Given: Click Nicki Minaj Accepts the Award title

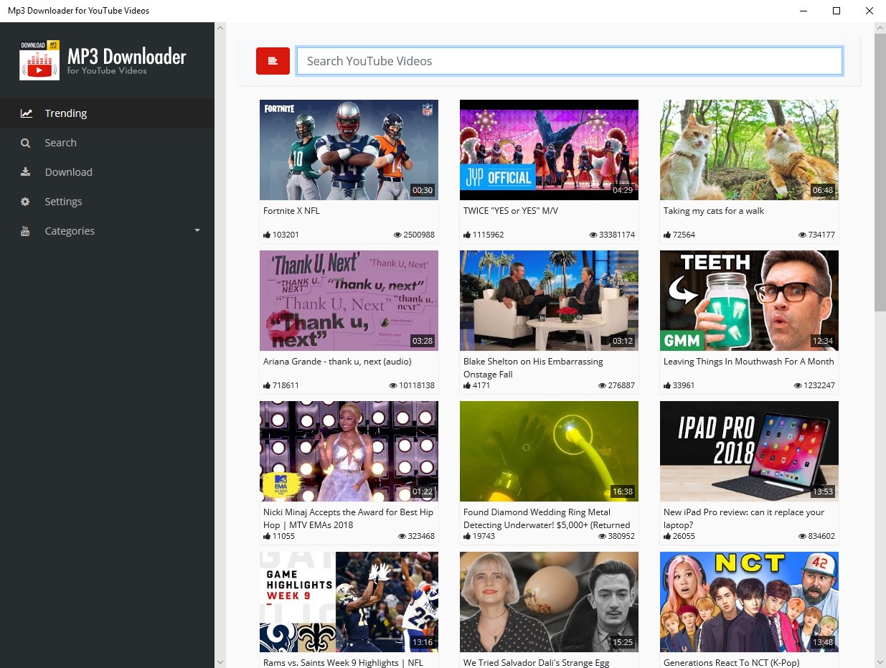Looking at the screenshot, I should click(349, 519).
